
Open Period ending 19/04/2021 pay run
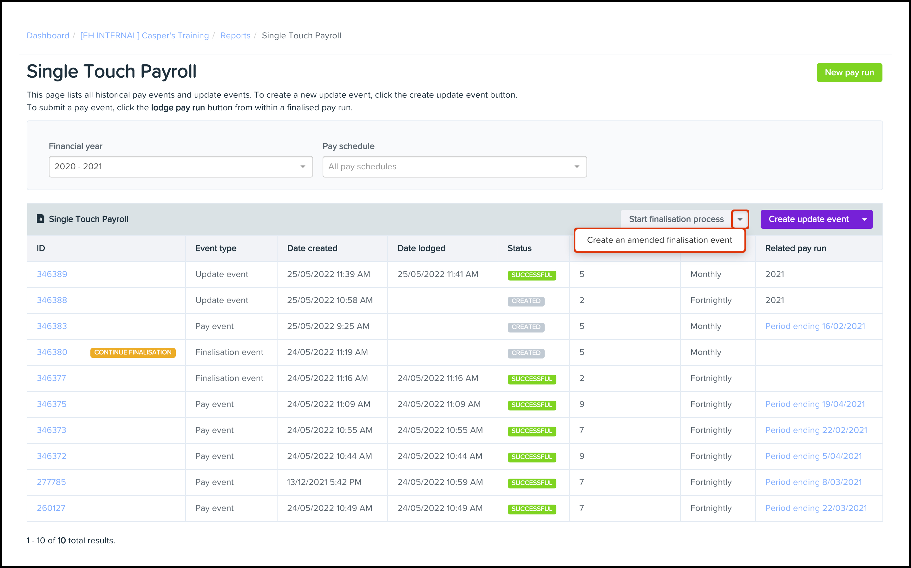coord(815,404)
